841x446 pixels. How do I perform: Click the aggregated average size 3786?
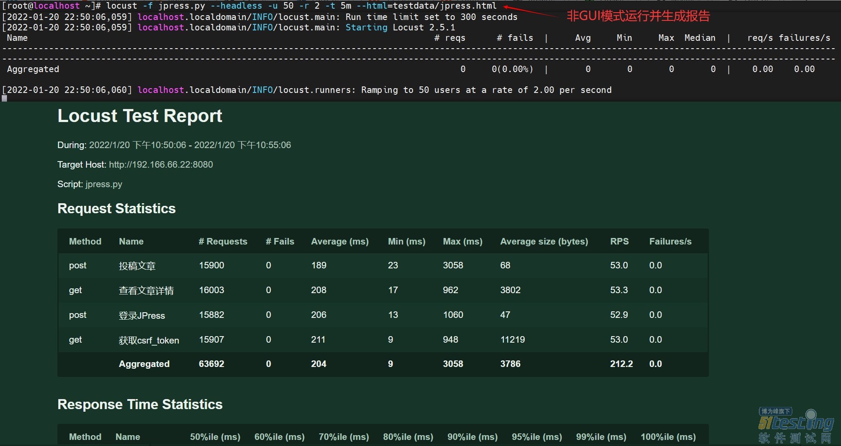[510, 364]
